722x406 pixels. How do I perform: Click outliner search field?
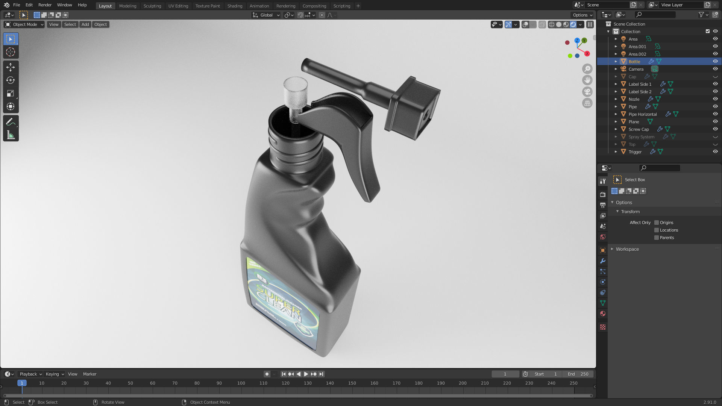(x=655, y=15)
